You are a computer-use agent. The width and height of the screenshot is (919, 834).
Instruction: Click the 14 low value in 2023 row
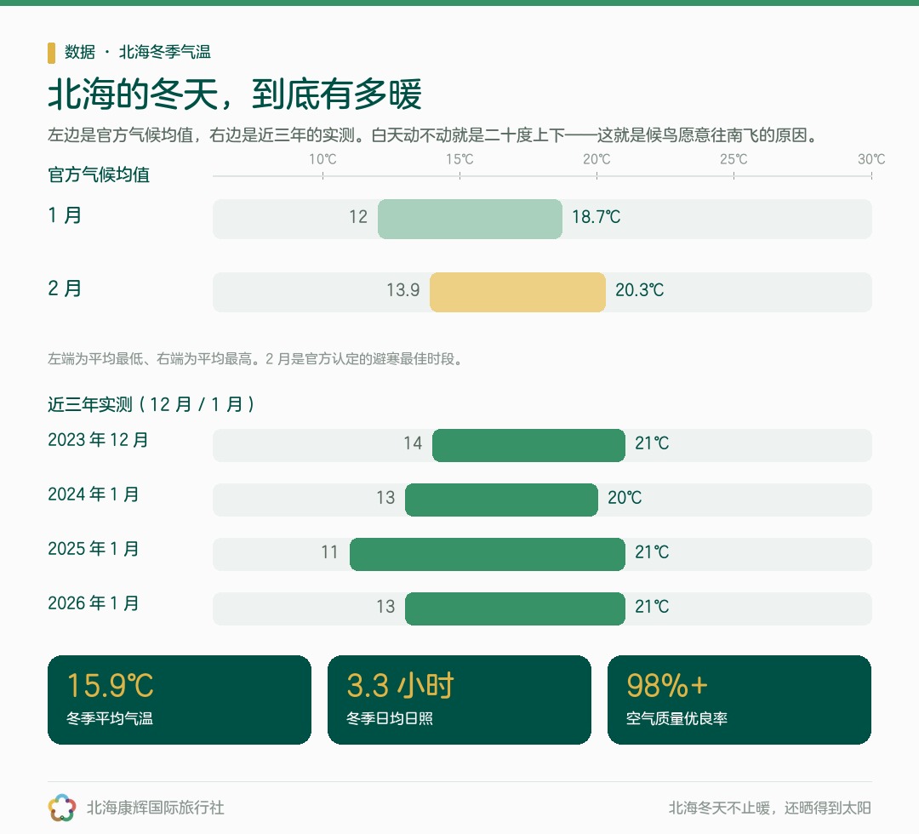pos(413,443)
